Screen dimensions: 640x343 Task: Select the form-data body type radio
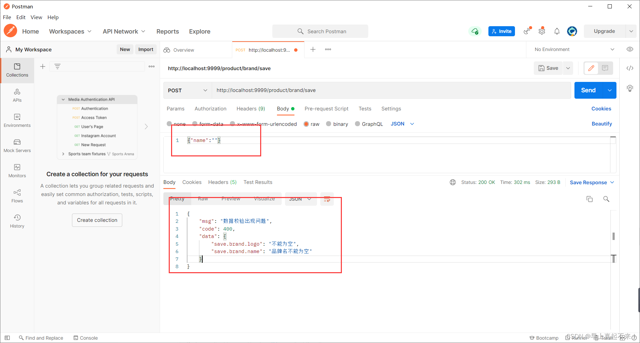tap(195, 124)
